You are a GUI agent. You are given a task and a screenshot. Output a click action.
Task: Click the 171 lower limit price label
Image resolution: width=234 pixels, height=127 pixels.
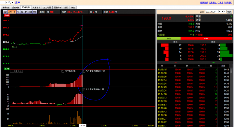click(7, 69)
